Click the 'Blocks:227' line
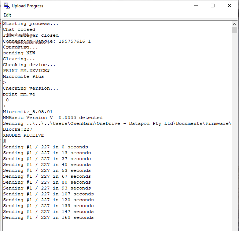The width and height of the screenshot is (239, 231). click(17, 129)
